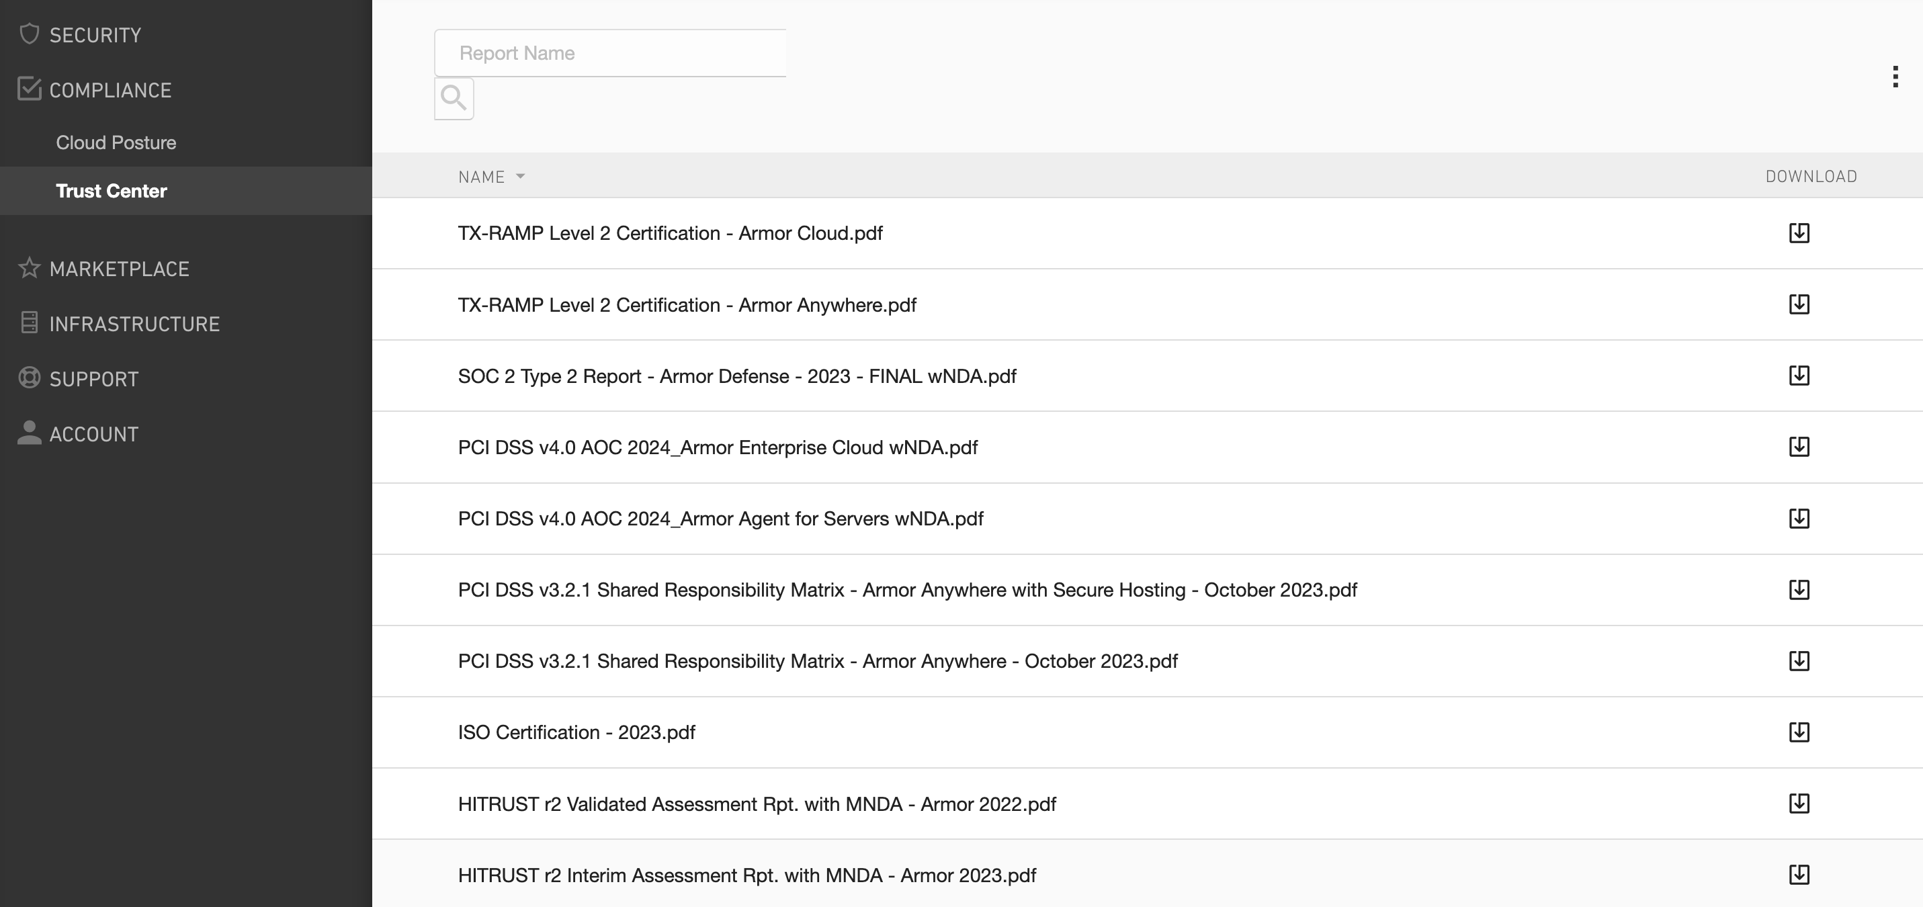Screen dimensions: 1923x907
Task: Download TX-RAMP Armor Cloud certification
Action: [x=1798, y=233]
